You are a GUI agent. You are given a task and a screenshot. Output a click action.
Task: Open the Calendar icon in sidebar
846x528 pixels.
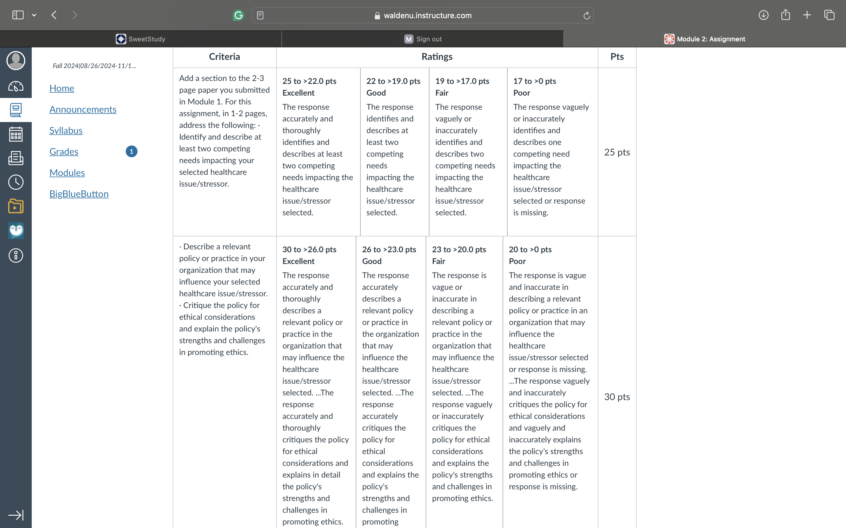[x=16, y=134]
